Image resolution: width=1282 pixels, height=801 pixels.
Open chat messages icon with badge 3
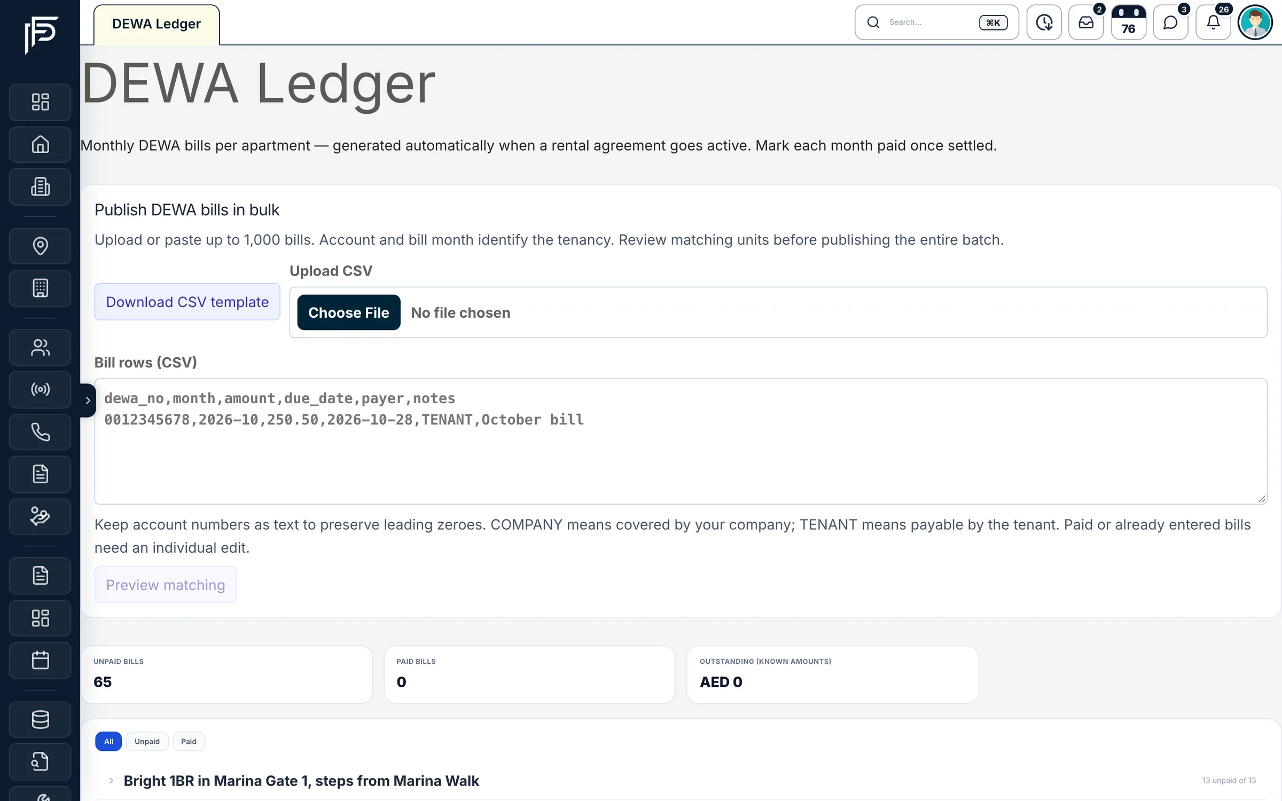[x=1170, y=22]
